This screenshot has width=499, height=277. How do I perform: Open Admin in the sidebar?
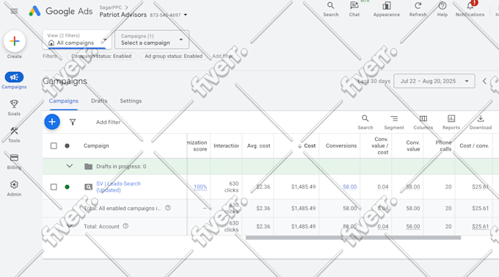coord(14,188)
